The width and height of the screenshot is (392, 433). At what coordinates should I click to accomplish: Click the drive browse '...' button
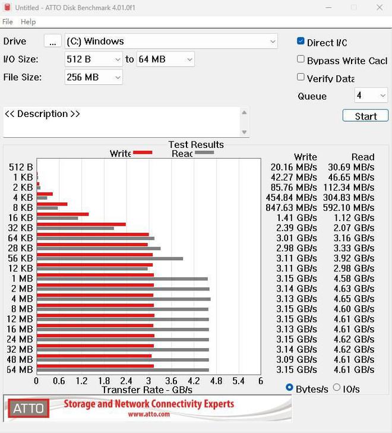(53, 42)
